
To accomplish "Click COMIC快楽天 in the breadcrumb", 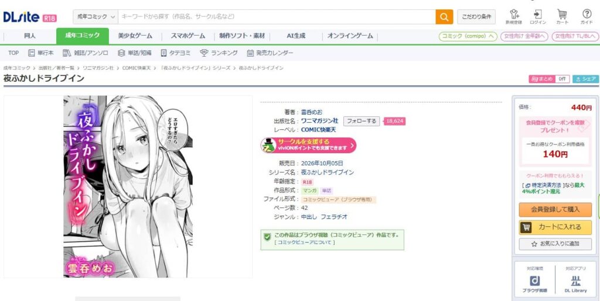I will pos(137,68).
